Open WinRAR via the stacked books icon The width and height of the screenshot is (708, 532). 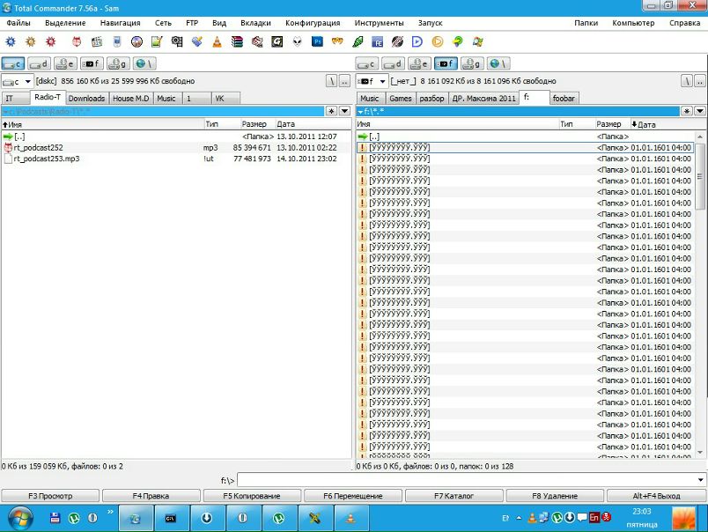[x=238, y=41]
